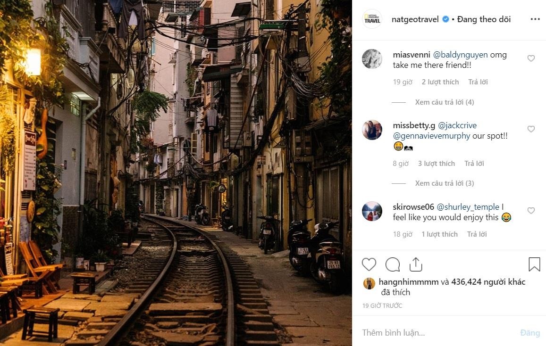
Task: Open comment bubble icon
Action: [392, 264]
